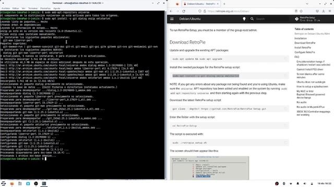Go back in Firefox

point(171,11)
